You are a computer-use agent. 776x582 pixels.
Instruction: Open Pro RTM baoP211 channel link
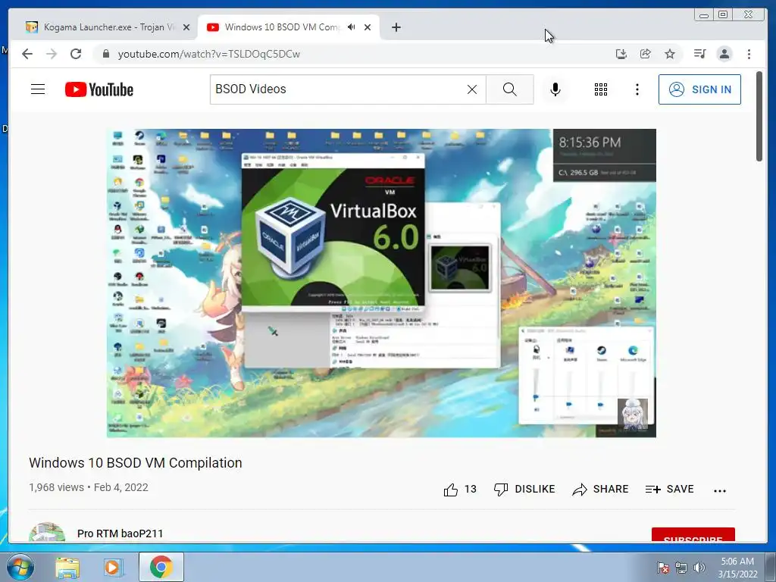click(120, 533)
